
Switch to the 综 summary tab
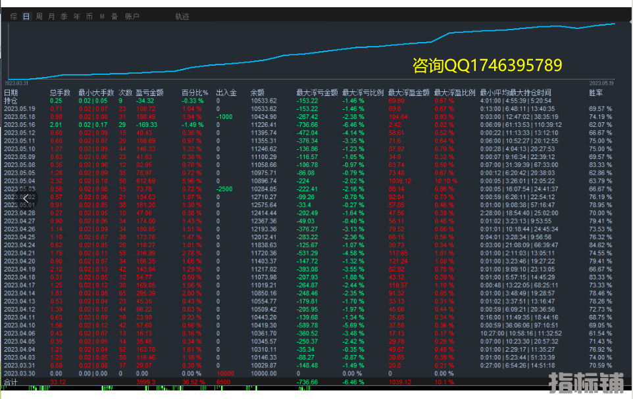pos(14,16)
